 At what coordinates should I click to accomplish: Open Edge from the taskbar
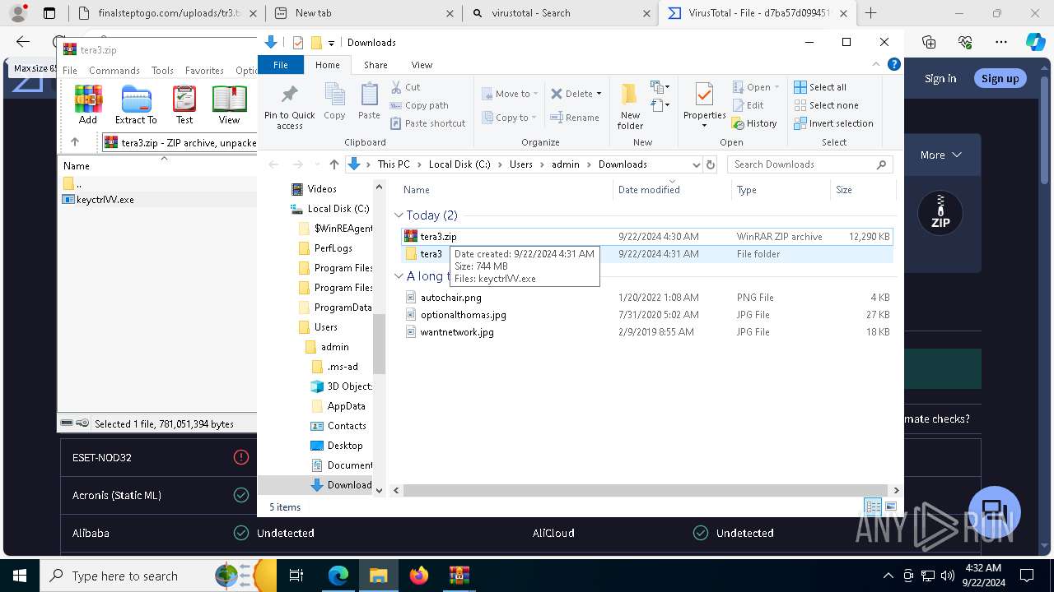(x=338, y=576)
